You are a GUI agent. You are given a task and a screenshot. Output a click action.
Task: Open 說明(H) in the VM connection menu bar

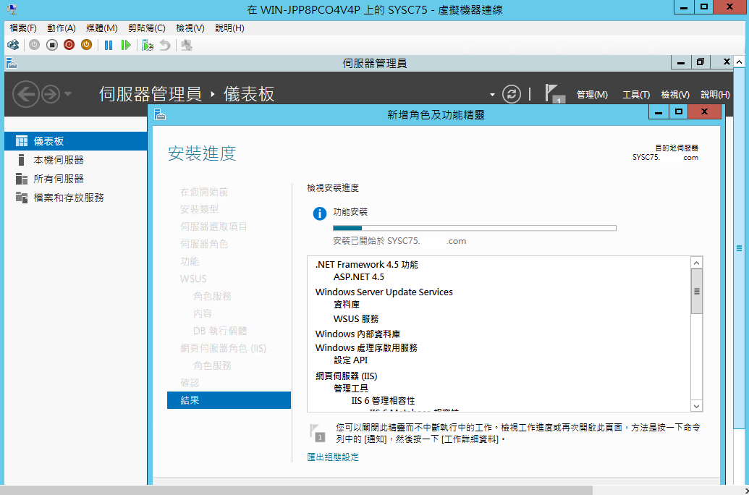coord(229,28)
